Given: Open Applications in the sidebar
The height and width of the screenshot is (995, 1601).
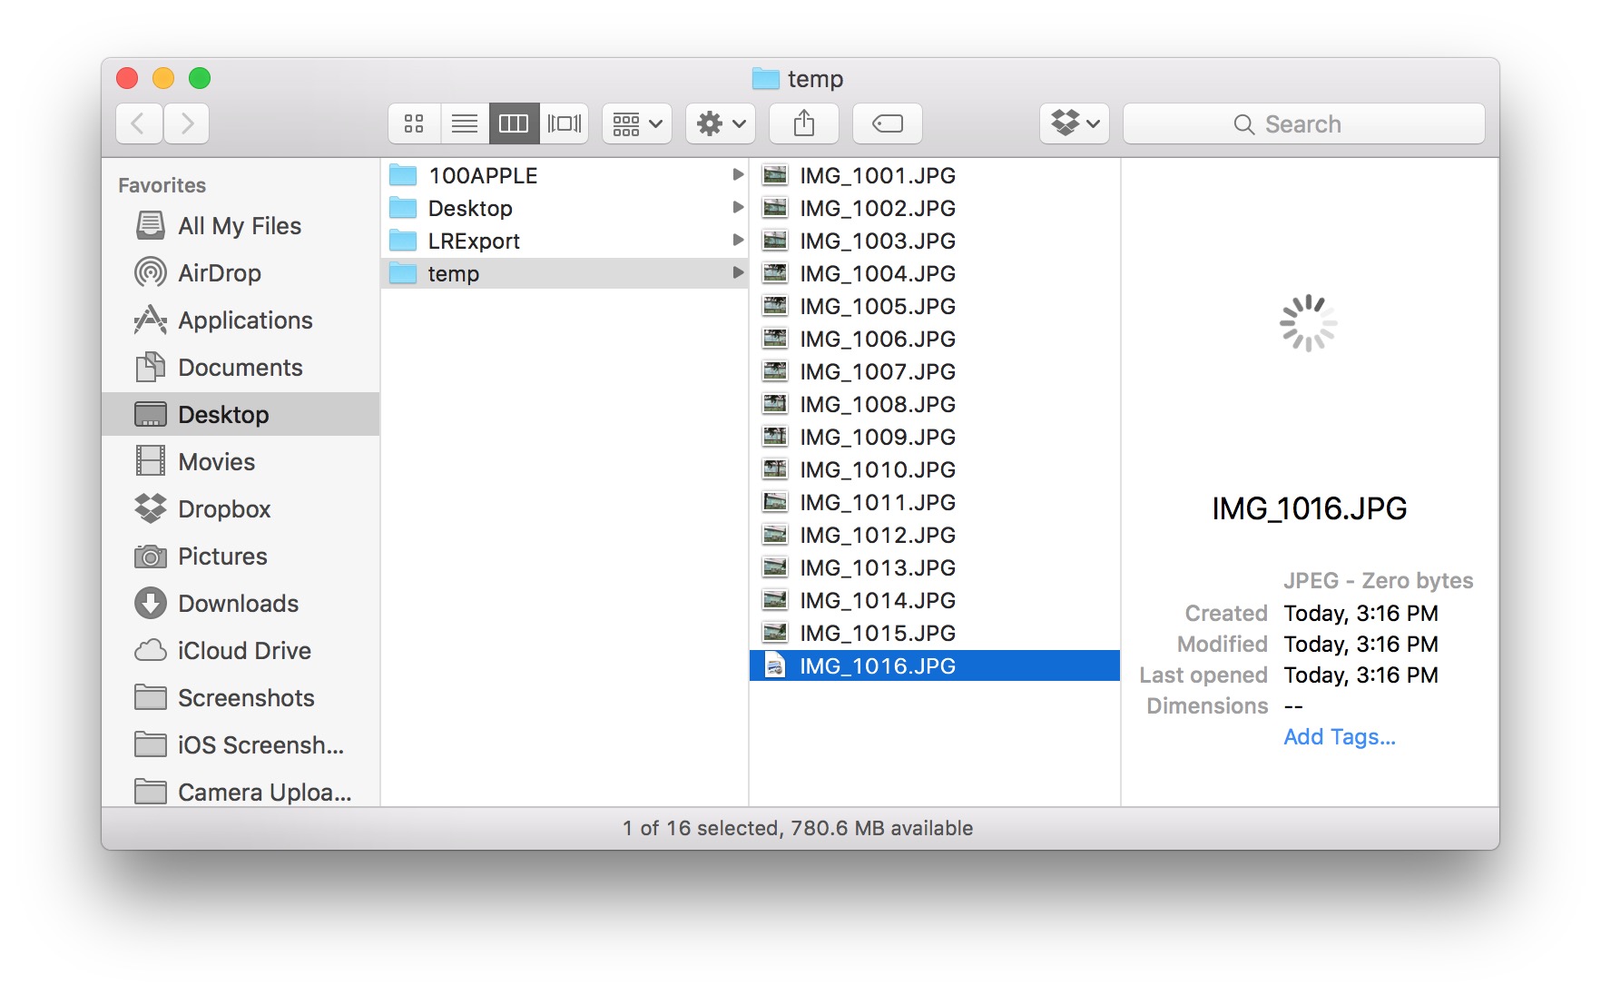Looking at the screenshot, I should 245,320.
